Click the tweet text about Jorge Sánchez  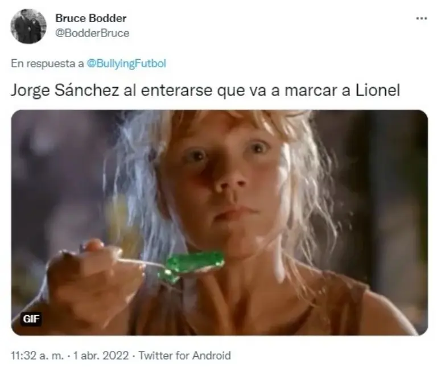pos(205,90)
